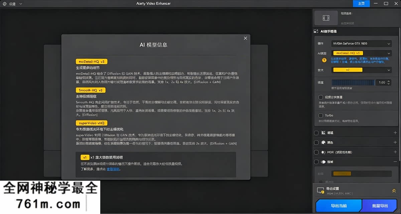Screen dimensions: 401x214
Task: Enable the Turbo checkbox
Action: (x=321, y=115)
